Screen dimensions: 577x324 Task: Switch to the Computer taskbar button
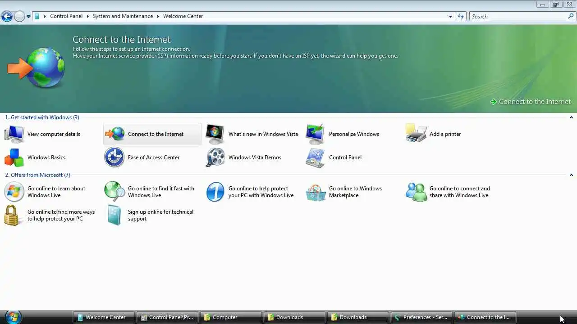(x=231, y=317)
